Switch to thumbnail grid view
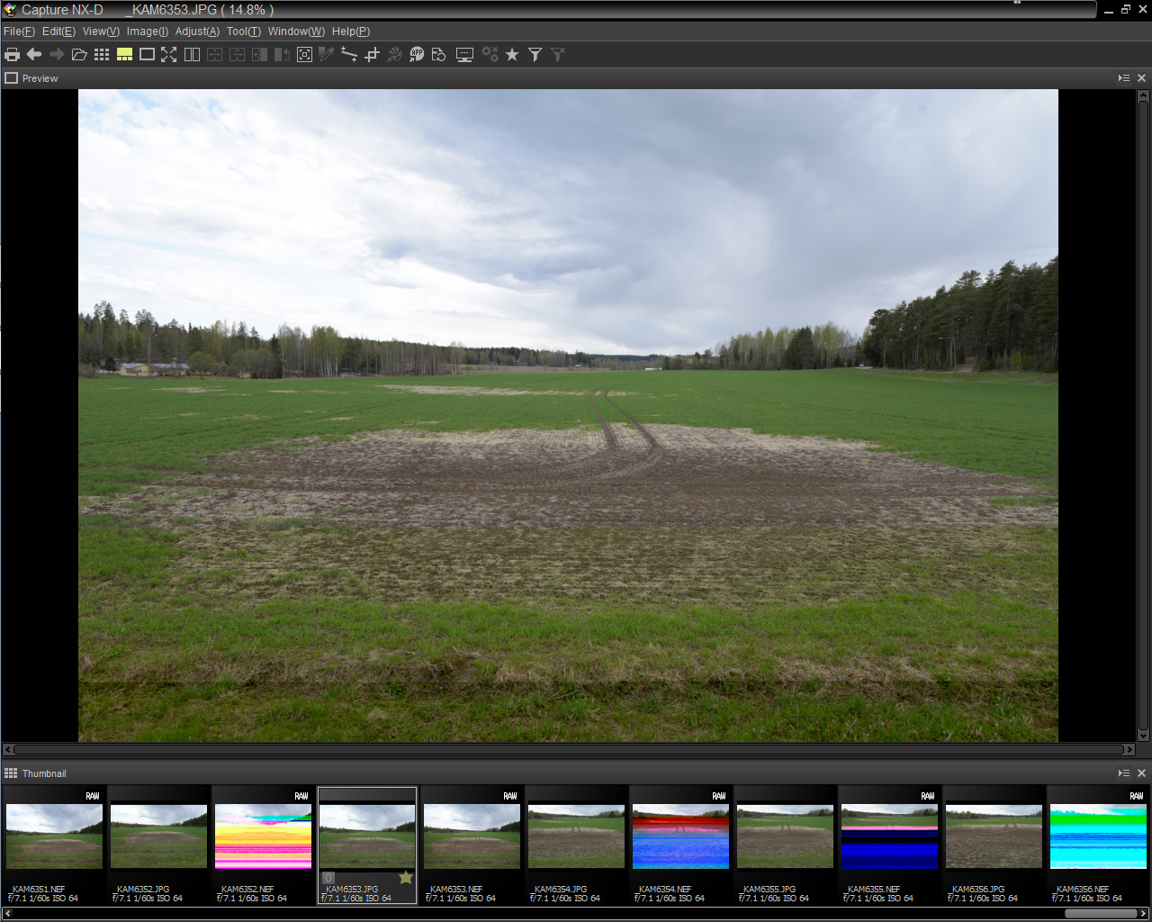Image resolution: width=1152 pixels, height=922 pixels. coord(102,55)
